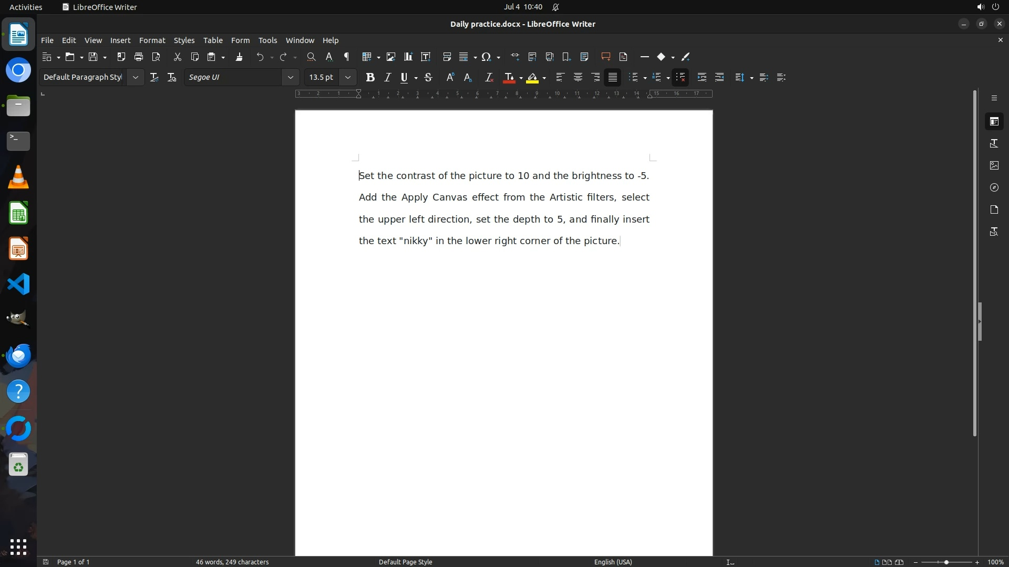Click word count in status bar
Image resolution: width=1009 pixels, height=567 pixels.
tap(232, 562)
